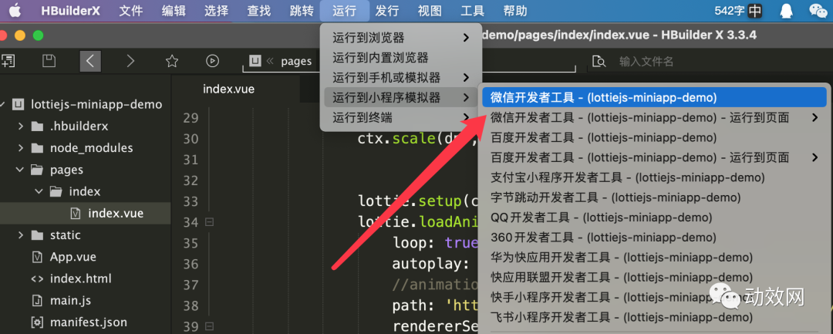Bookmark with the star toolbar icon
The image size is (833, 334).
[171, 61]
